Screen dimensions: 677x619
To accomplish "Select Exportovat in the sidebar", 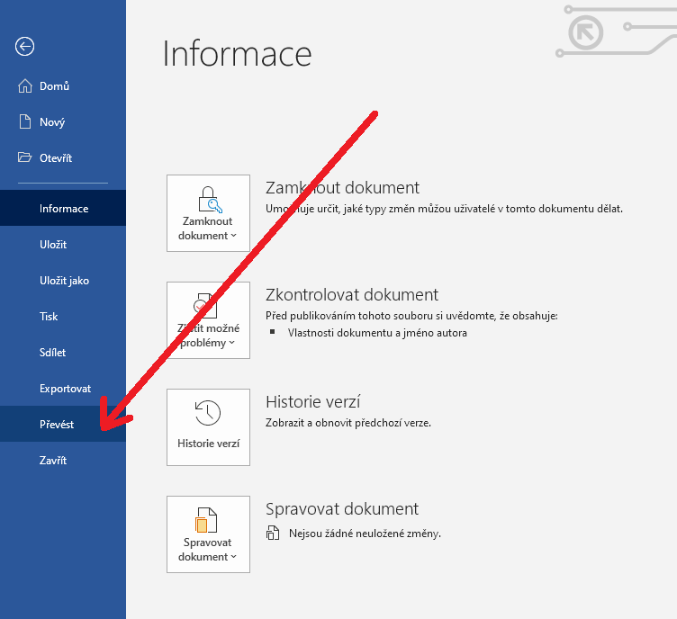I will (65, 389).
